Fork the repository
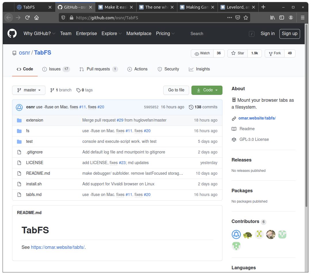The width and height of the screenshot is (311, 275). 275,53
